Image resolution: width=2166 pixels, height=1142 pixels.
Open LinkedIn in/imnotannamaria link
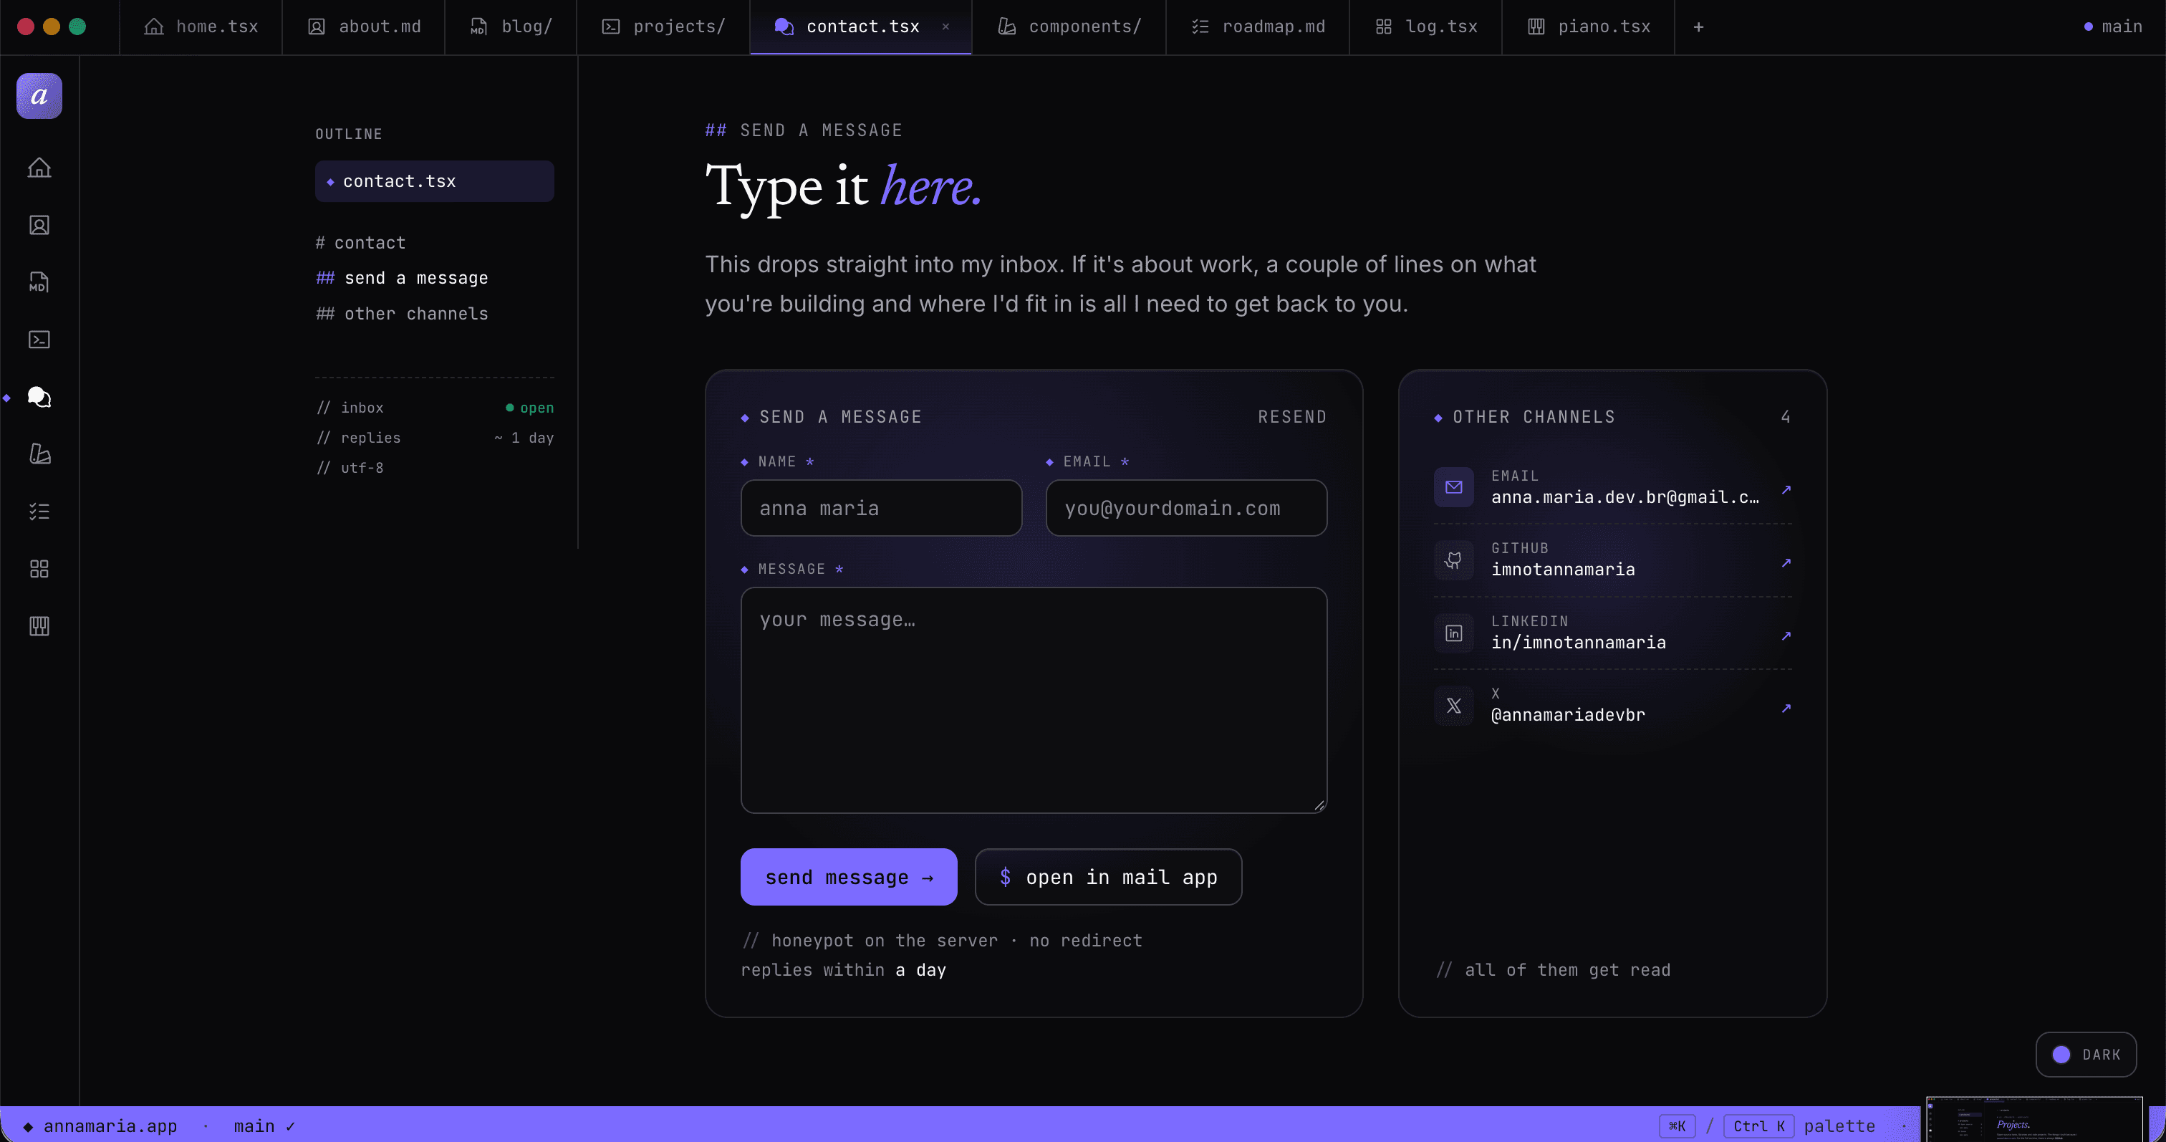pyautogui.click(x=1613, y=633)
